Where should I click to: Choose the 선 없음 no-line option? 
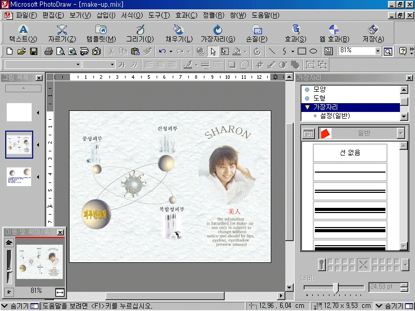(x=350, y=152)
